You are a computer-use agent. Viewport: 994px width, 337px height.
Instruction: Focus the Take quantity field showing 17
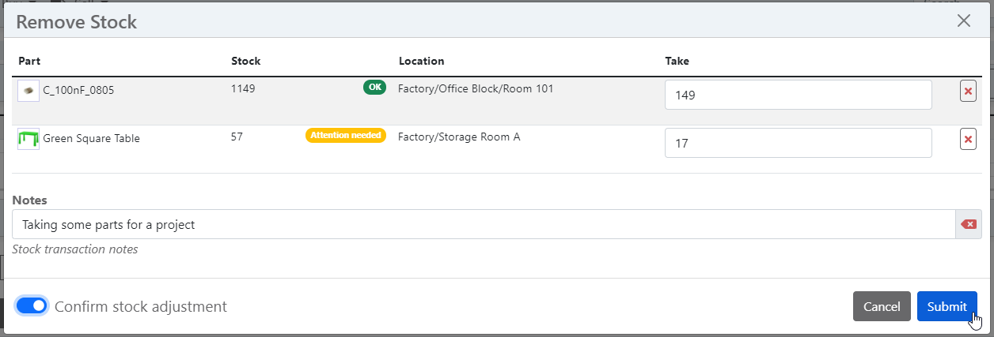(798, 144)
